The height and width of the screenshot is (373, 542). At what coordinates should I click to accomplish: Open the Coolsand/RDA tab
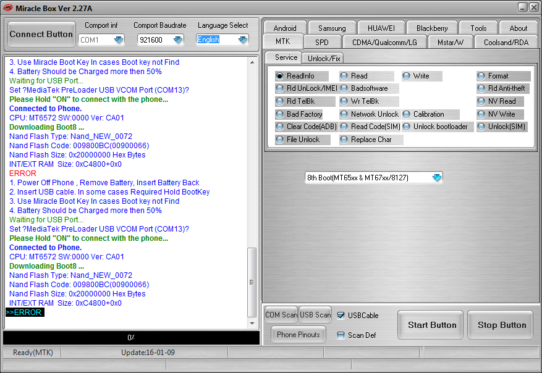tap(506, 42)
